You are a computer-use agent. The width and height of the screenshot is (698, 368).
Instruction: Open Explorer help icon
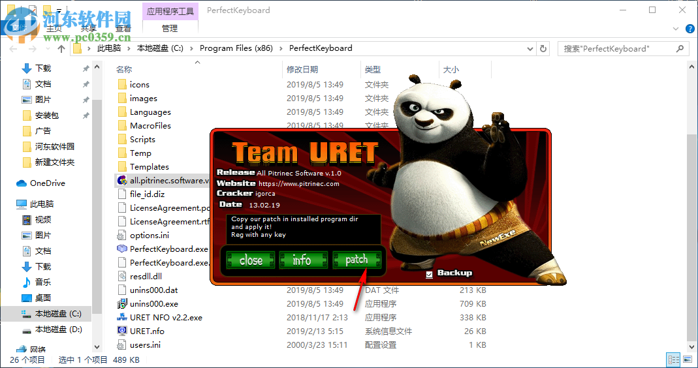coord(690,29)
